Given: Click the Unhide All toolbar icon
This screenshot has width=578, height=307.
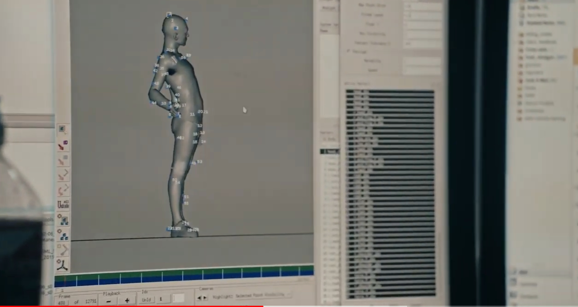Looking at the screenshot, I should tap(63, 205).
